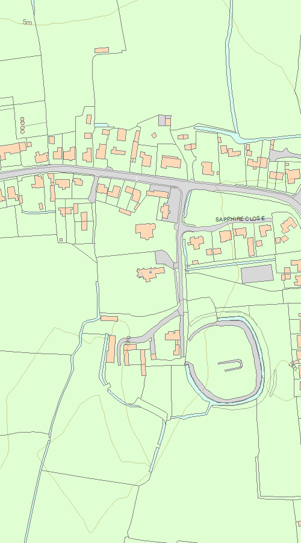Screen dimensions: 301x543
Task: Click the large detached building above the marker building
Action: (146, 230)
